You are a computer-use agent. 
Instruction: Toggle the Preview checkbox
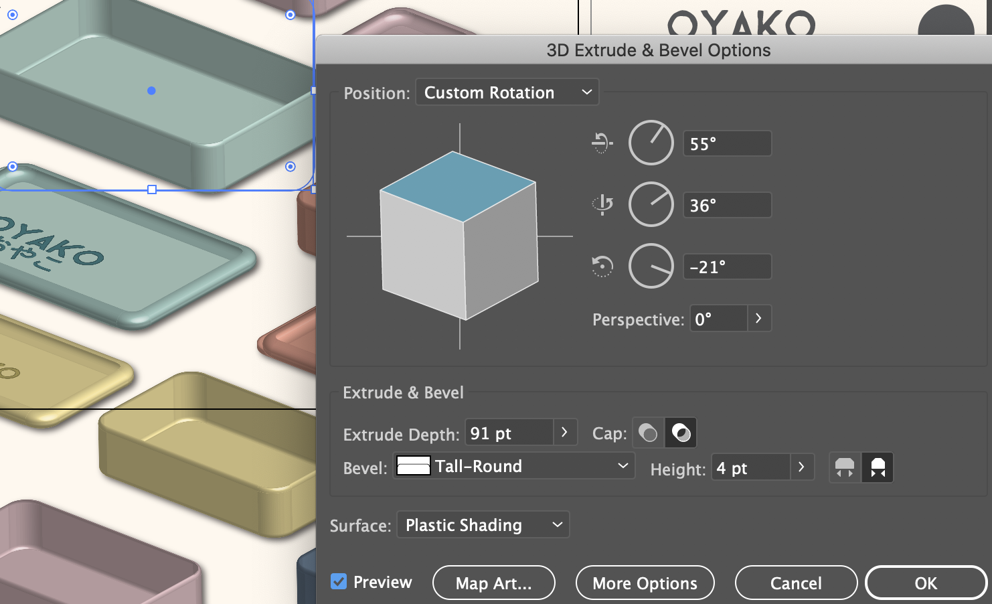click(x=339, y=582)
